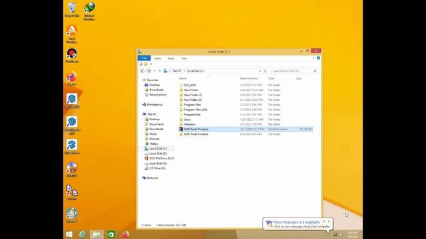Select the New folder (3) row
The height and width of the screenshot is (239, 426).
click(x=246, y=100)
